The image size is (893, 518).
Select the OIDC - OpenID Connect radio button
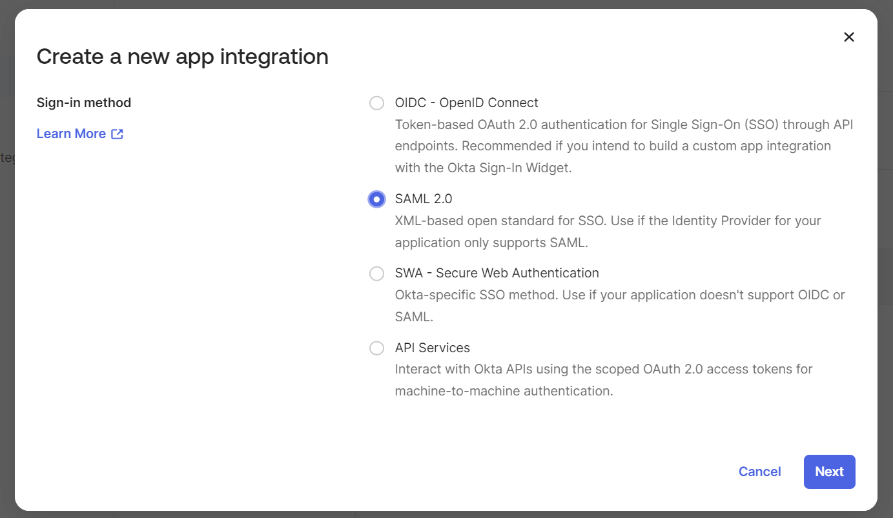click(x=376, y=103)
